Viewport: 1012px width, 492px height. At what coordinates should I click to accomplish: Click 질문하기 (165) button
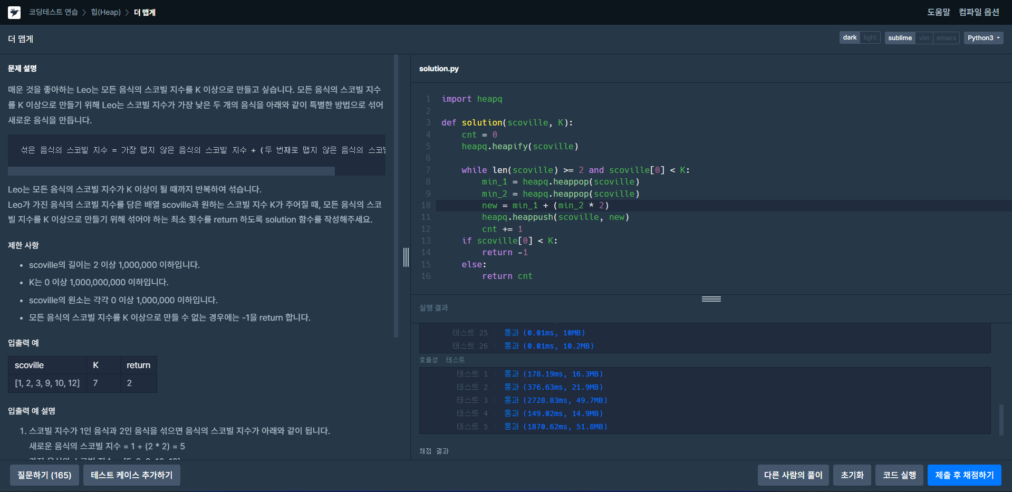tap(44, 475)
